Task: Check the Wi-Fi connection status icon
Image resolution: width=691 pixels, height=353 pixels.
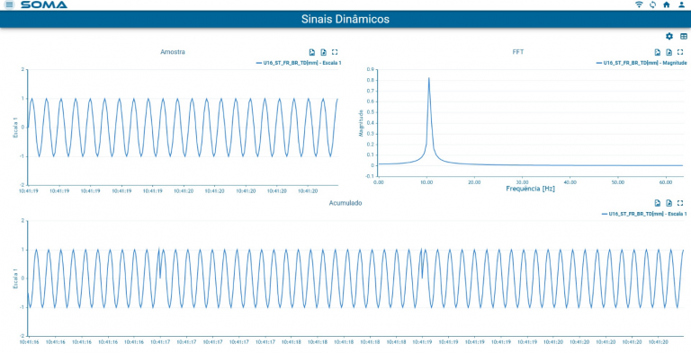Action: tap(639, 4)
